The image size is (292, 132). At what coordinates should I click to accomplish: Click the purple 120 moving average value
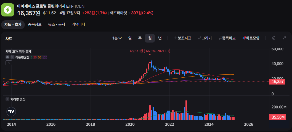pyautogui.click(x=45, y=57)
